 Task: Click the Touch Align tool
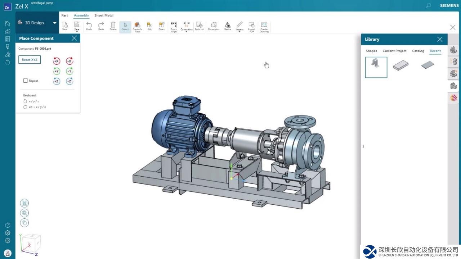(x=174, y=26)
